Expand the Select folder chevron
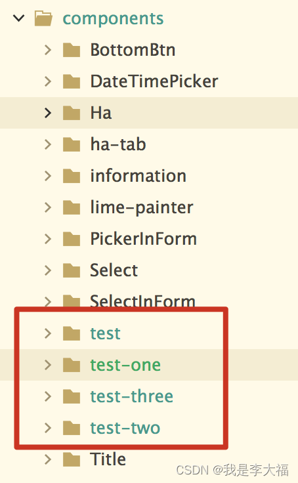The height and width of the screenshot is (483, 298). 48,270
